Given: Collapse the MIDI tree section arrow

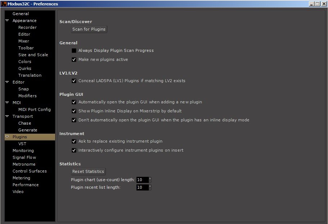Looking at the screenshot, I should pyautogui.click(x=7, y=103).
